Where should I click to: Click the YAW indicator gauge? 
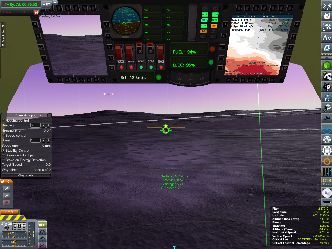14,244
